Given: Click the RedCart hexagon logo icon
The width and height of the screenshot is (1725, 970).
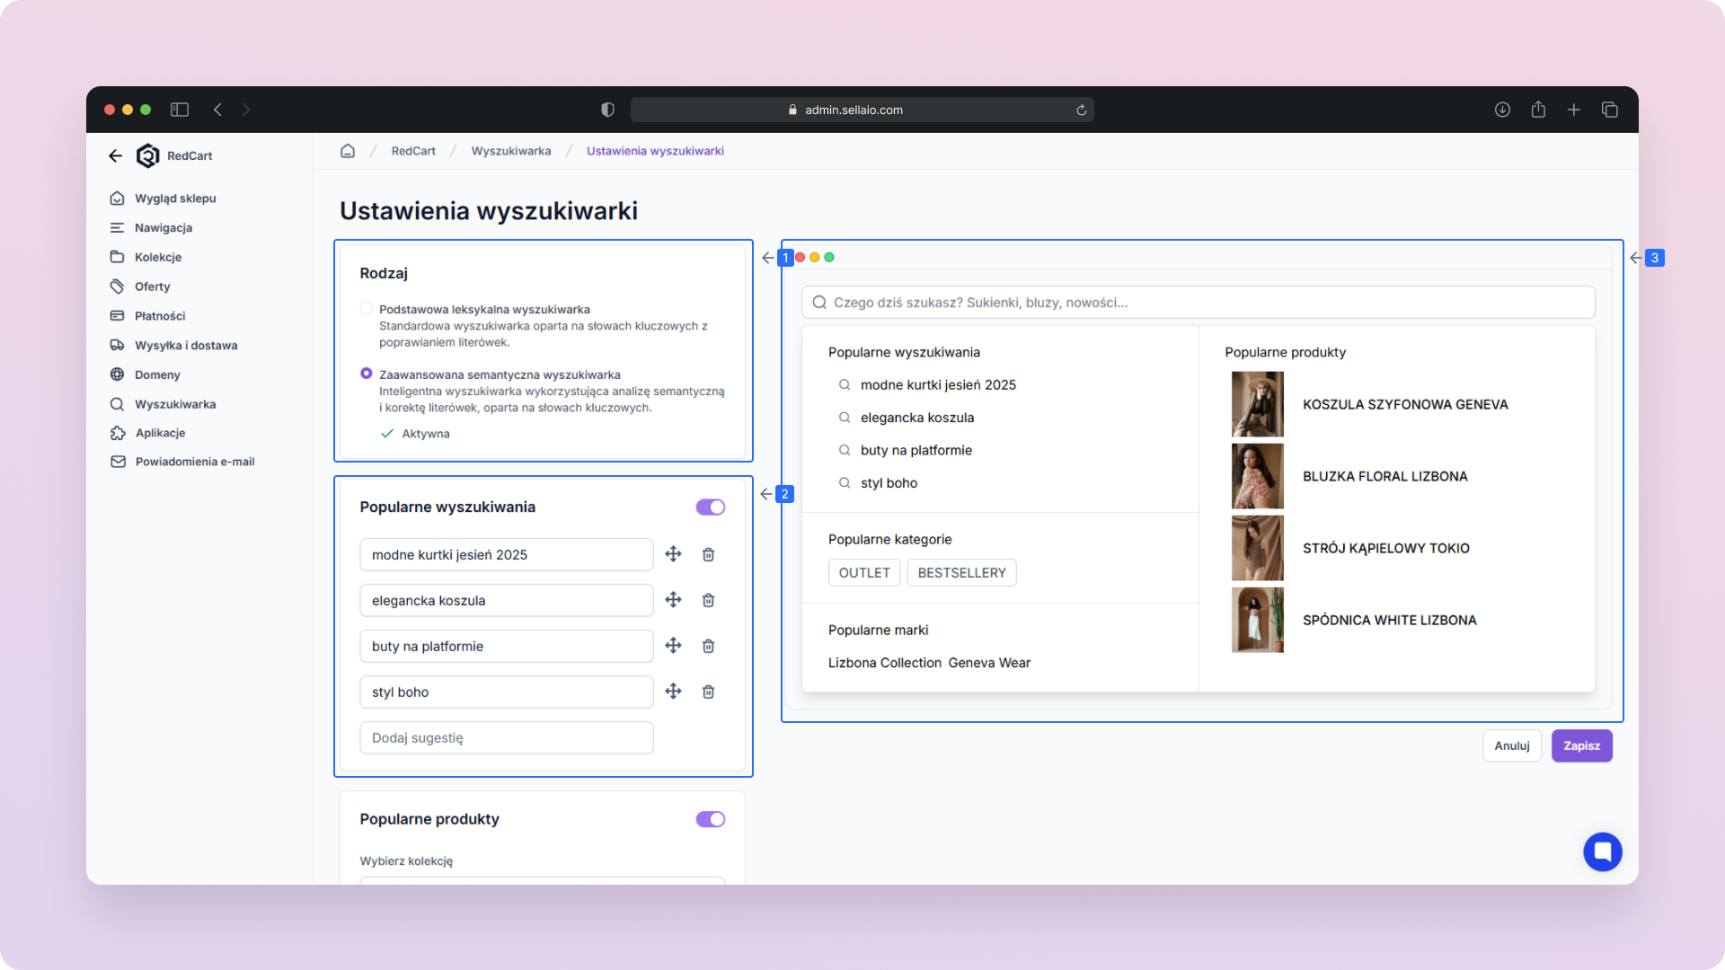Looking at the screenshot, I should point(147,155).
